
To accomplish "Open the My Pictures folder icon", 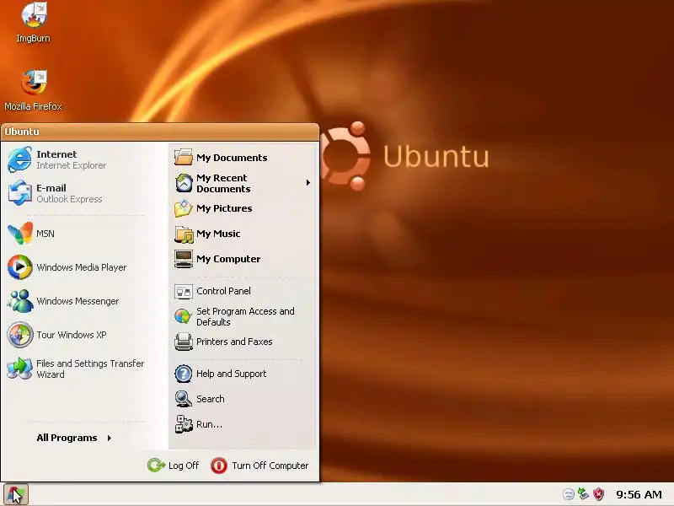I will (x=184, y=208).
